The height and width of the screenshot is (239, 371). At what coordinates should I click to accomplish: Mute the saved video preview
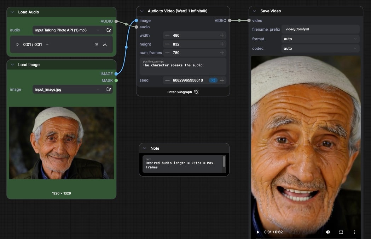pos(328,232)
